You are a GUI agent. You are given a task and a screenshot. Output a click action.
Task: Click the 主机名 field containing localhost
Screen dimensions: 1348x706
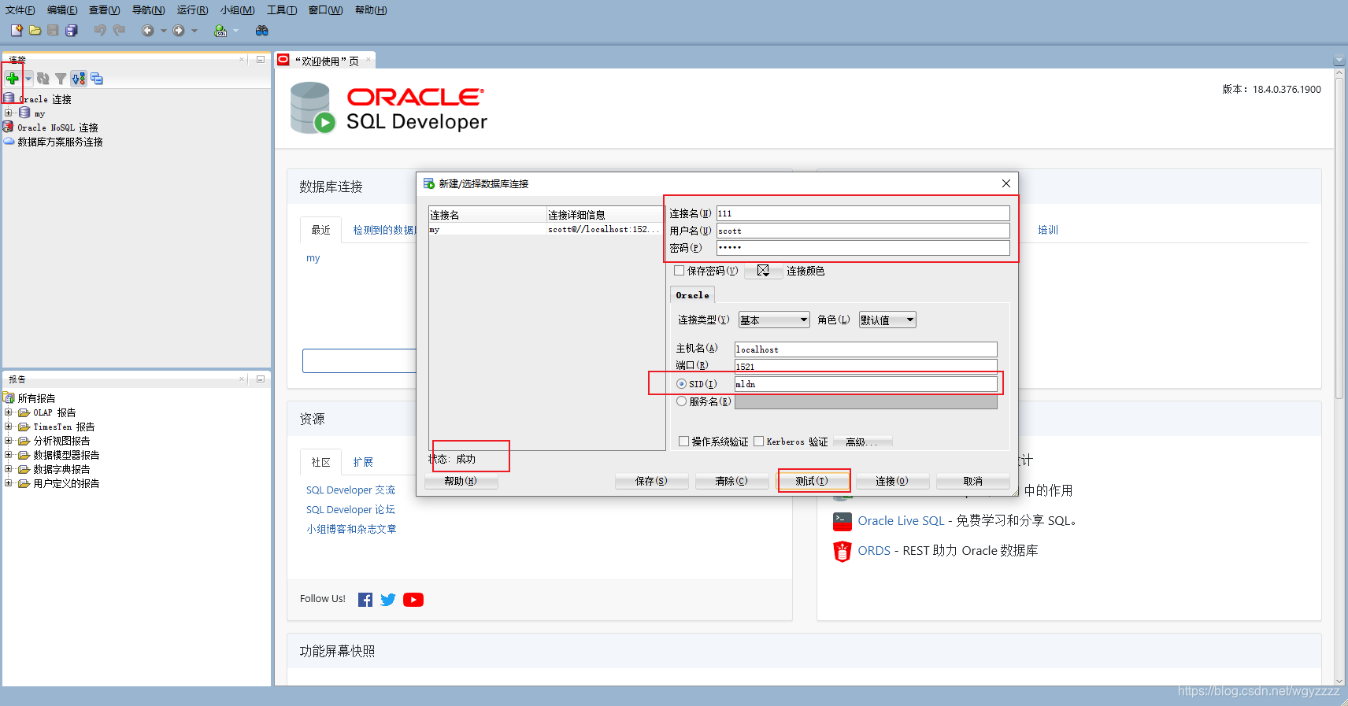click(866, 349)
